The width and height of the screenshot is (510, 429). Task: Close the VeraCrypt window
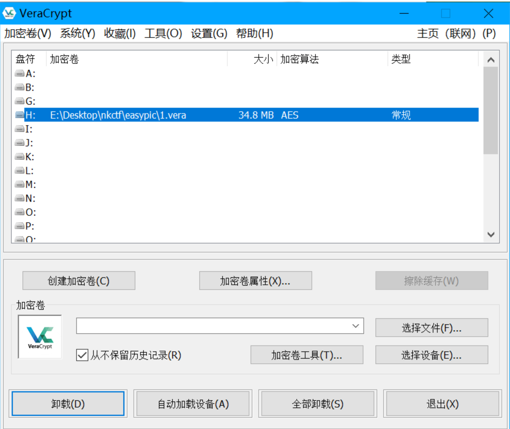pyautogui.click(x=488, y=14)
